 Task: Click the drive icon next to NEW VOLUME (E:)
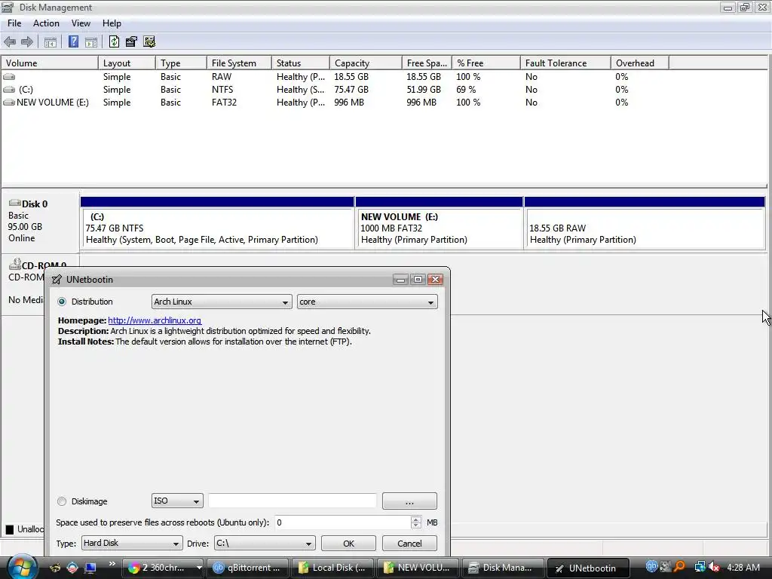(9, 103)
